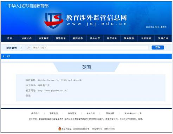Go to 政策解读 in the navigation bar

click(x=44, y=38)
